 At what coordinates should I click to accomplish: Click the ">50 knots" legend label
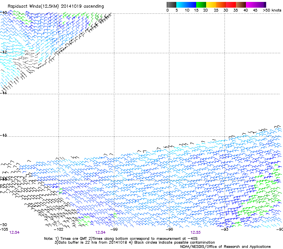coord(272,10)
